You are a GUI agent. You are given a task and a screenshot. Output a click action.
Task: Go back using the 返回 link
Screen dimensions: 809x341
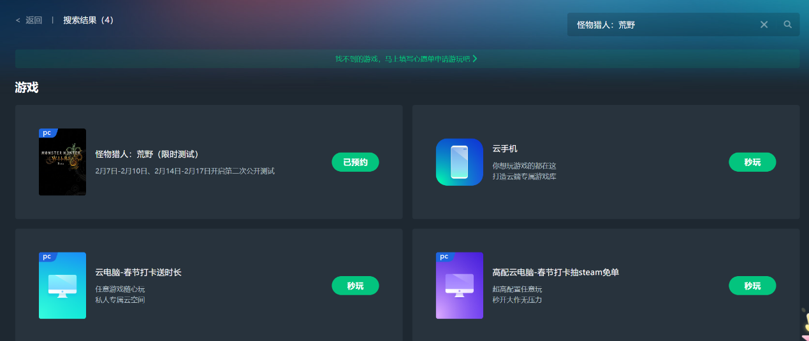coord(29,20)
